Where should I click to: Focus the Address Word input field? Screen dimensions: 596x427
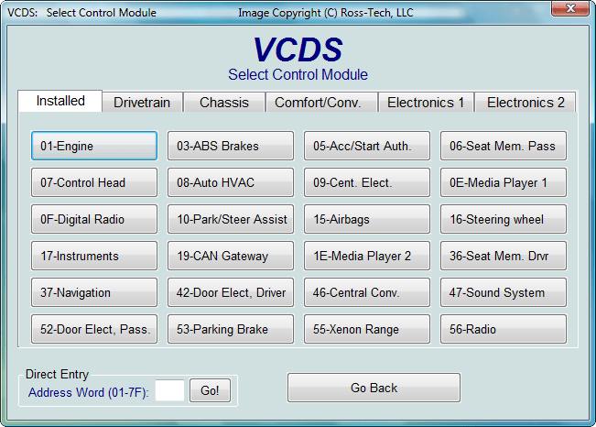click(169, 390)
